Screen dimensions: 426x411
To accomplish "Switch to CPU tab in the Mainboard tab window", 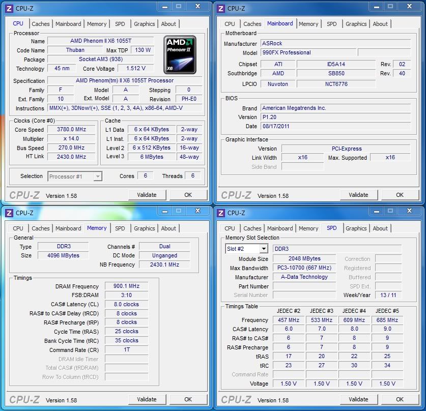I will tap(230, 24).
